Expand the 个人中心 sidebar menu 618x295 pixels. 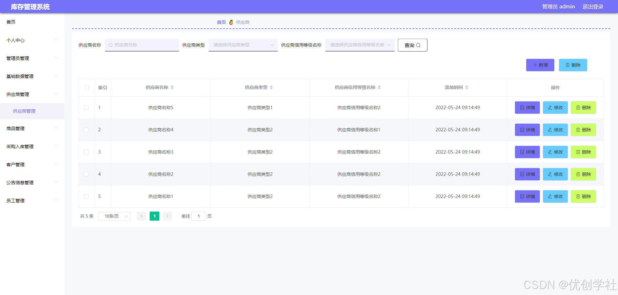(x=32, y=40)
